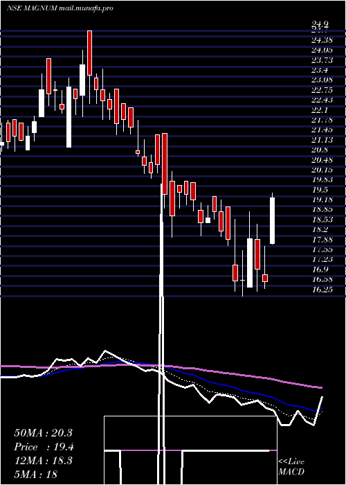The height and width of the screenshot is (485, 346).
Task: Select the tallest red candle peaking near 24.9
Action: (x=89, y=53)
